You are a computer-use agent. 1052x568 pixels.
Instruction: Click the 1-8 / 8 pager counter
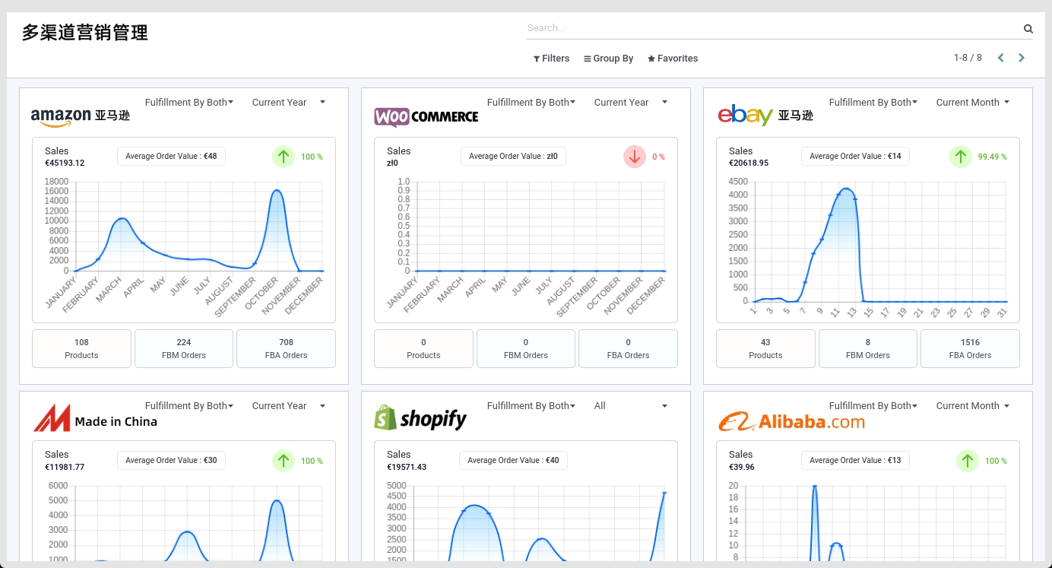click(968, 58)
